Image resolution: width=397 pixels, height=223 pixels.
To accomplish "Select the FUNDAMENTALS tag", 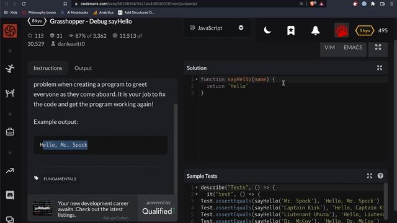I will (60, 179).
